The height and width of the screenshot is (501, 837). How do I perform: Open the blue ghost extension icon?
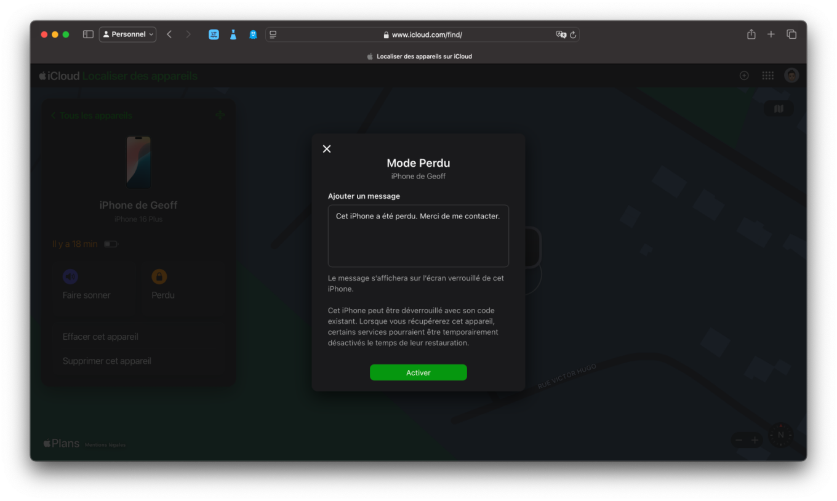point(253,34)
